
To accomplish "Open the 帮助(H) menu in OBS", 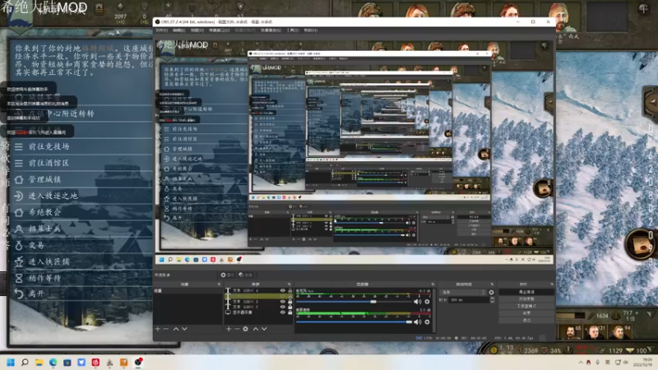I will 311,30.
